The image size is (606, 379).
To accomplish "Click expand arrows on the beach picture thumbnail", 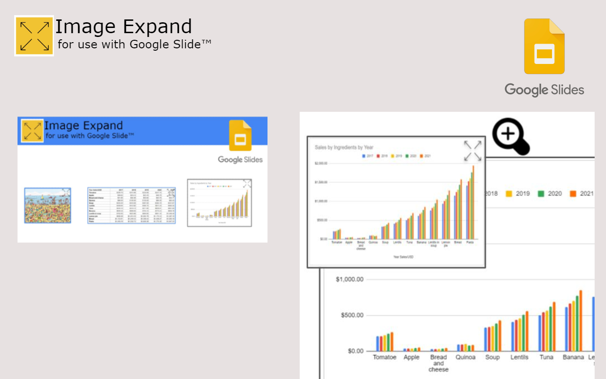I will [x=66, y=192].
